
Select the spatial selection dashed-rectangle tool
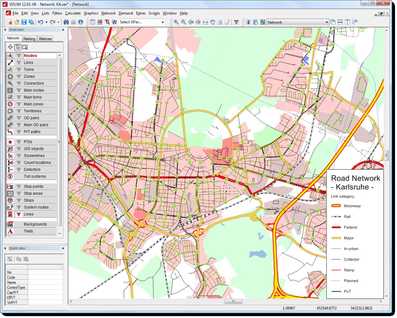pos(25,47)
